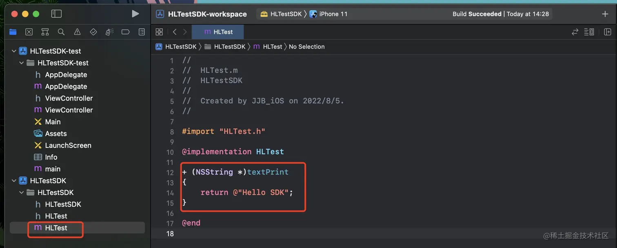
Task: Add an editor on the right
Action: click(x=607, y=32)
